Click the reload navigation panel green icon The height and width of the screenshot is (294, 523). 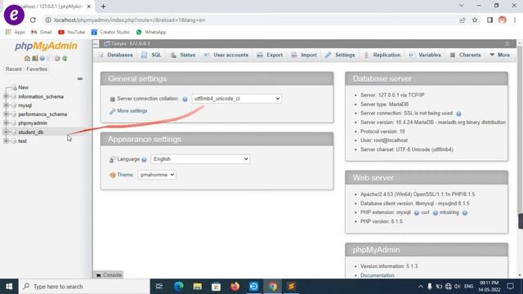point(65,58)
